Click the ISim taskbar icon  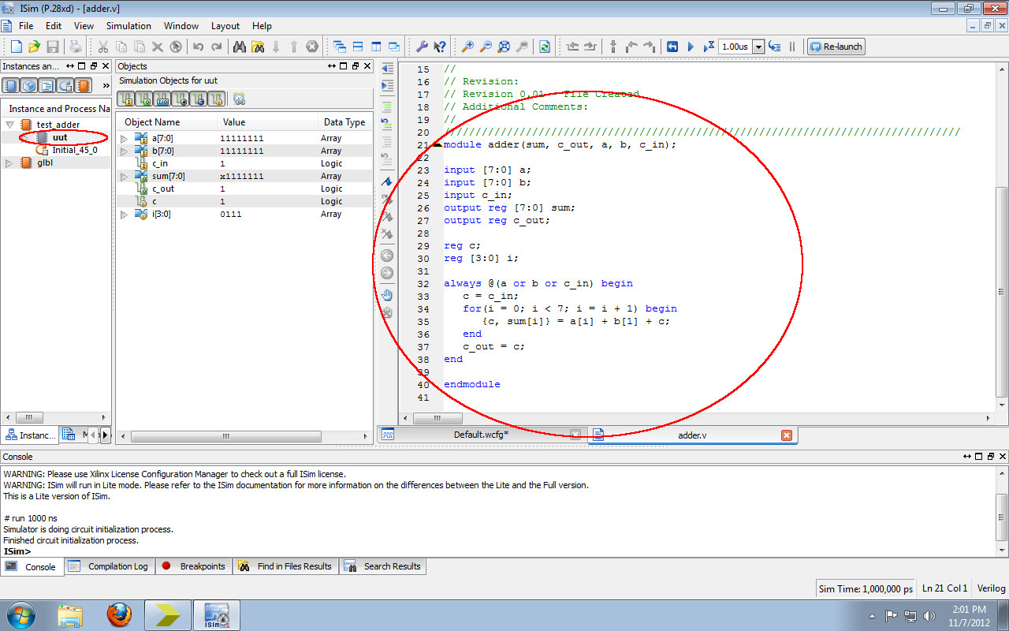[217, 614]
